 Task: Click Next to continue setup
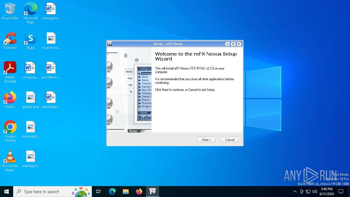(206, 140)
